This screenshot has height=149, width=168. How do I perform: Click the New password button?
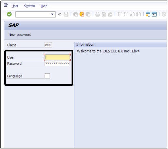pyautogui.click(x=20, y=35)
